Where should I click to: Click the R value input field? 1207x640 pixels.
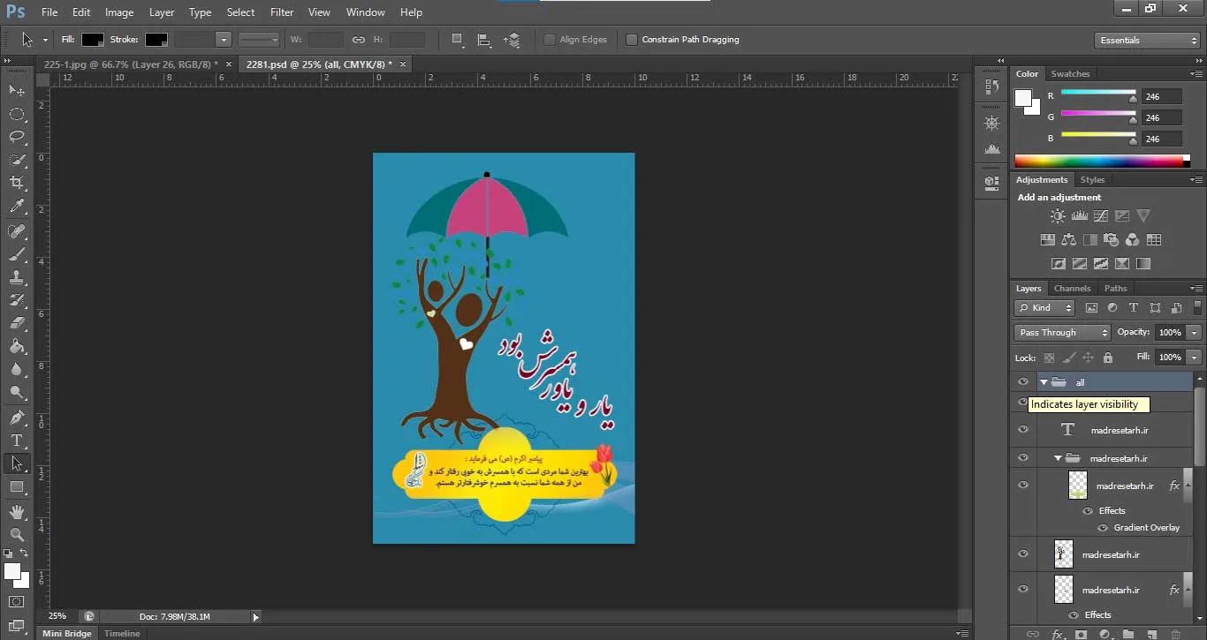click(1161, 96)
